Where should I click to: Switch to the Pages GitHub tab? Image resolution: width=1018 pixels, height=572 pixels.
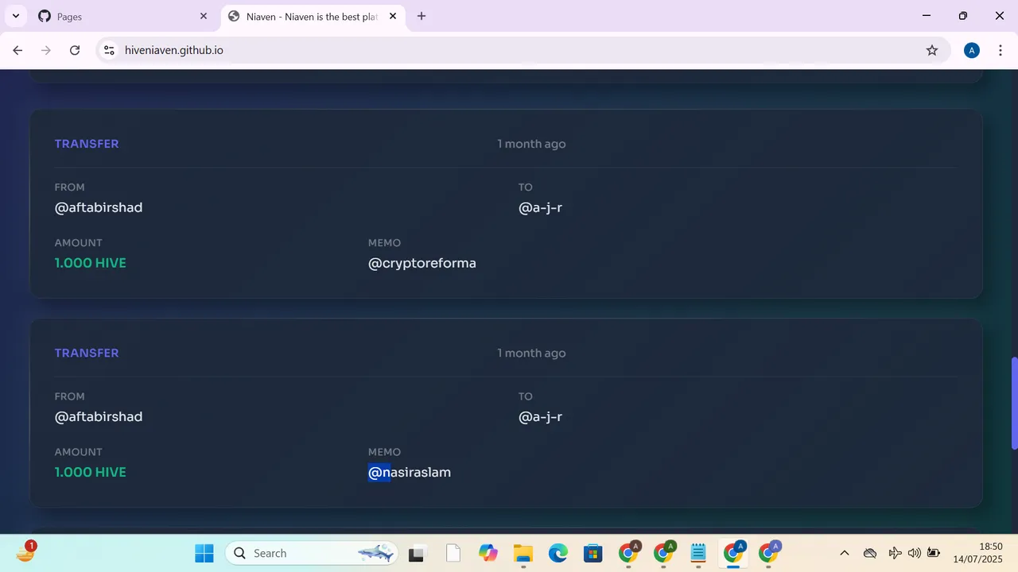point(123,16)
